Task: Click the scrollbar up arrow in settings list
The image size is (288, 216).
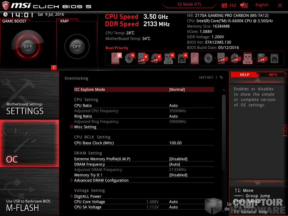Action: [x=224, y=90]
